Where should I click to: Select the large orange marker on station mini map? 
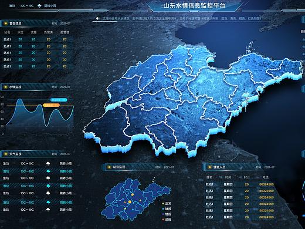pos(130,202)
